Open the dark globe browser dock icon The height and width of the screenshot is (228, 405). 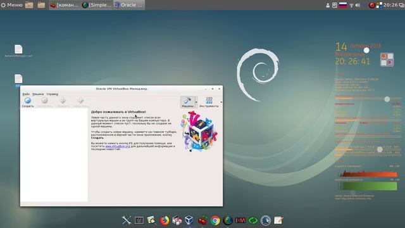[228, 220]
